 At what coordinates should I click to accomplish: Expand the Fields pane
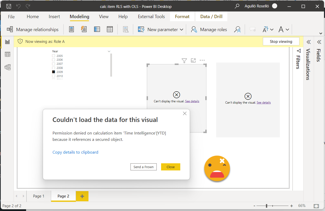[319, 42]
